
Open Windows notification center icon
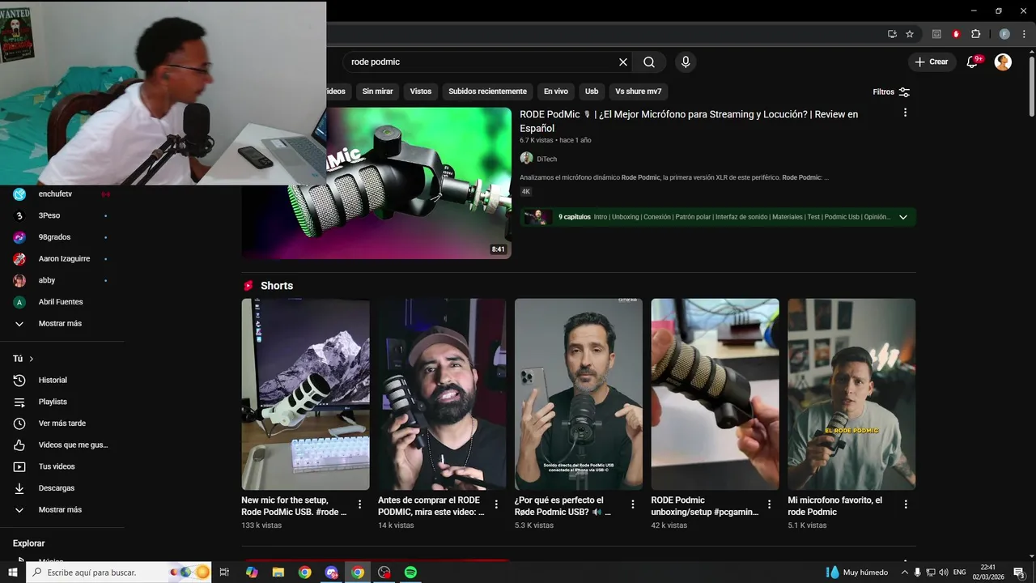click(1020, 572)
